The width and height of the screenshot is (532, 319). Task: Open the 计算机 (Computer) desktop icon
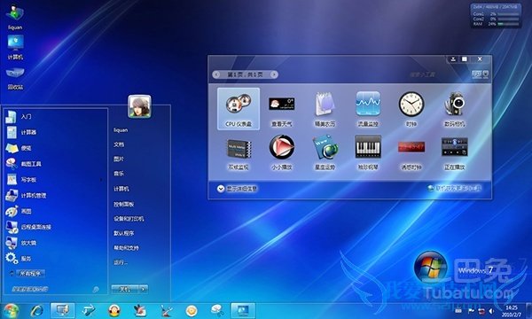click(x=15, y=47)
